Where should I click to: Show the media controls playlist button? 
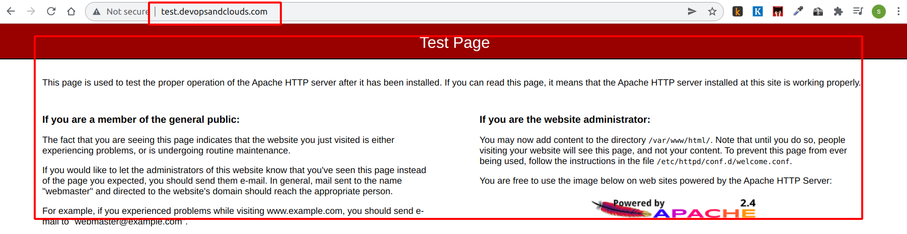tap(858, 11)
